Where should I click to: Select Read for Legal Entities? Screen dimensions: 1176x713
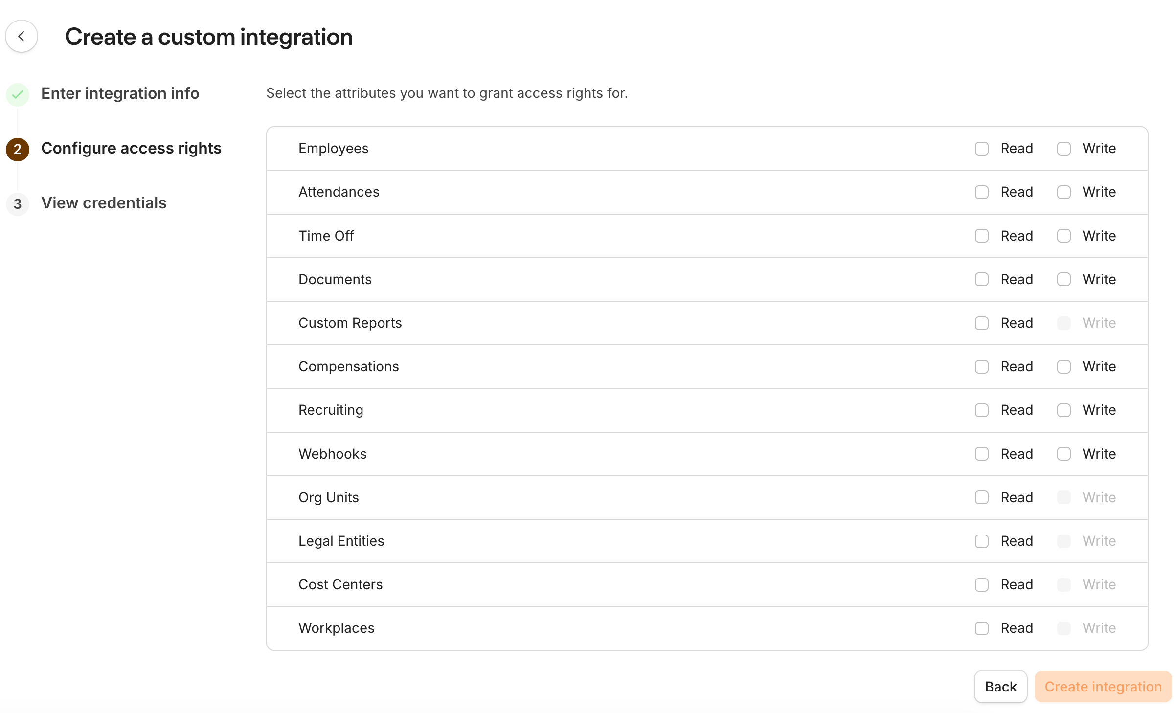click(981, 541)
